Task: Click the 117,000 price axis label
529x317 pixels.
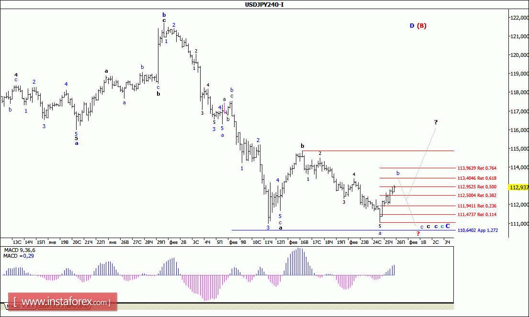Action: (x=519, y=111)
